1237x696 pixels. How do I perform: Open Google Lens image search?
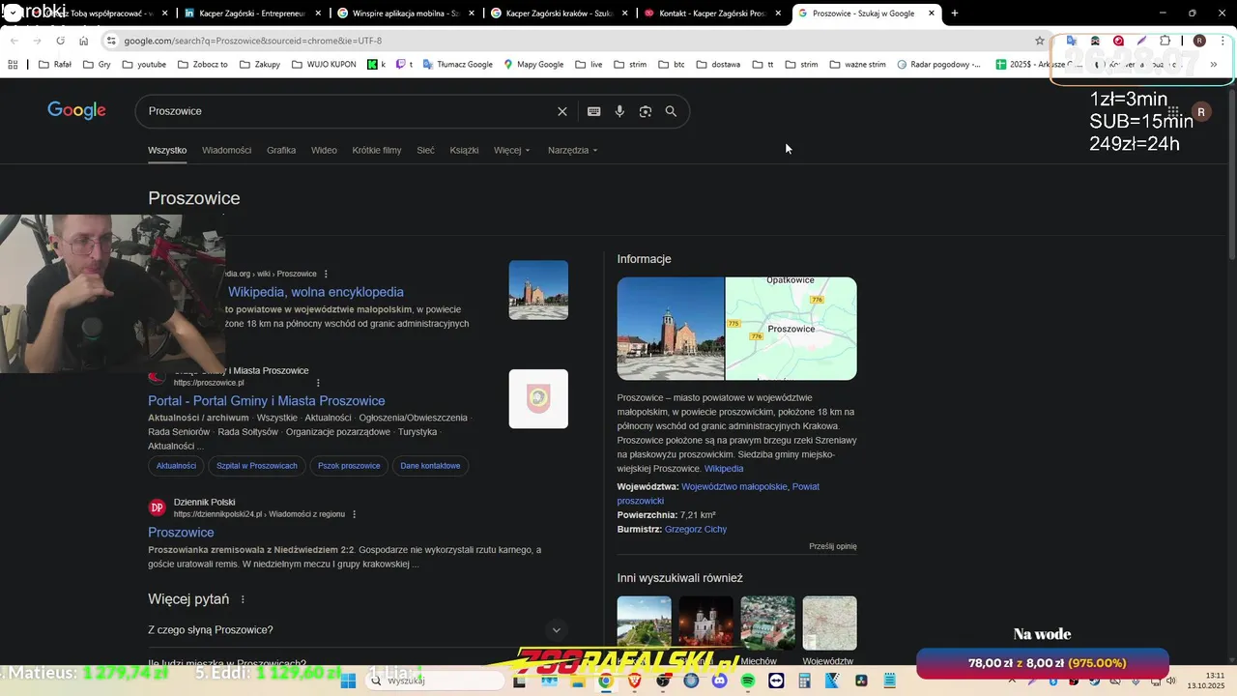[646, 111]
